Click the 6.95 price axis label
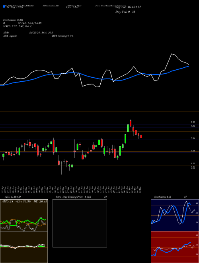199x263 pixels. coord(193,151)
